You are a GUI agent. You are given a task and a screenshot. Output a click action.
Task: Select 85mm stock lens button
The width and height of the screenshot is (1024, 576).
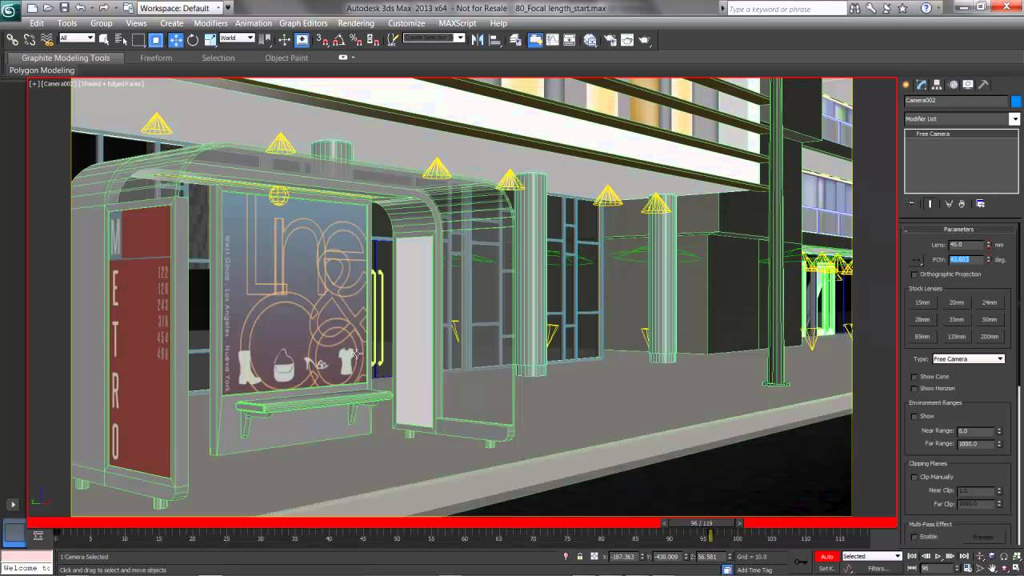[x=923, y=337]
